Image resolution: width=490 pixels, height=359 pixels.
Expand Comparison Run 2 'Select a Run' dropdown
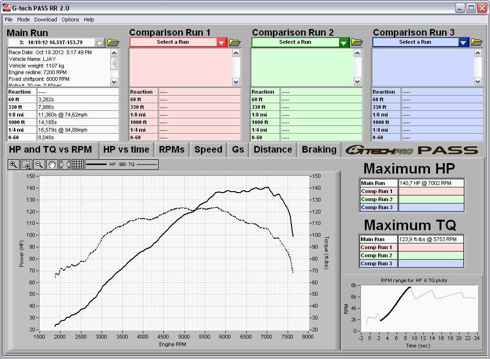344,43
